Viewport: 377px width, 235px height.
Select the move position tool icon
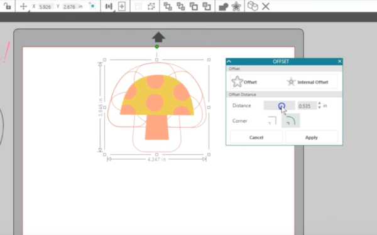[x=23, y=6]
